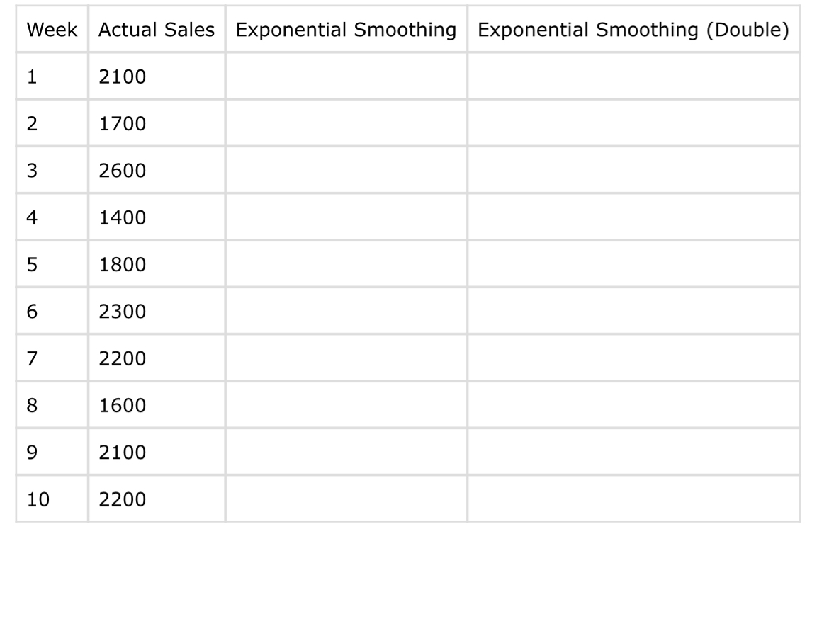Click the 1800 sales value

point(157,264)
